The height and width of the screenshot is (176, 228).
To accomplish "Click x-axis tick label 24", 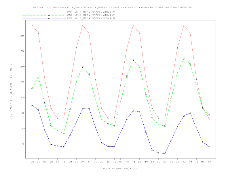I will 83,162.
